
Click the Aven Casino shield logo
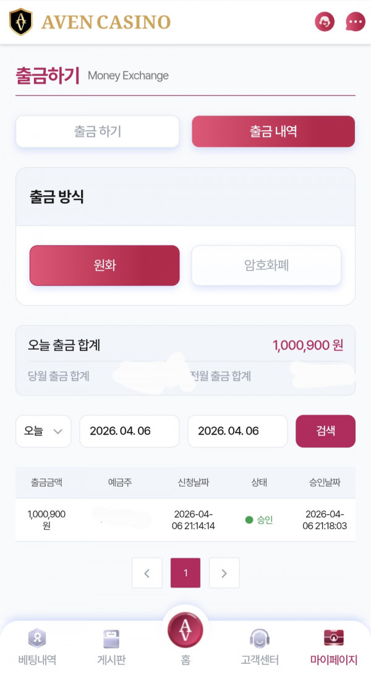coord(22,20)
